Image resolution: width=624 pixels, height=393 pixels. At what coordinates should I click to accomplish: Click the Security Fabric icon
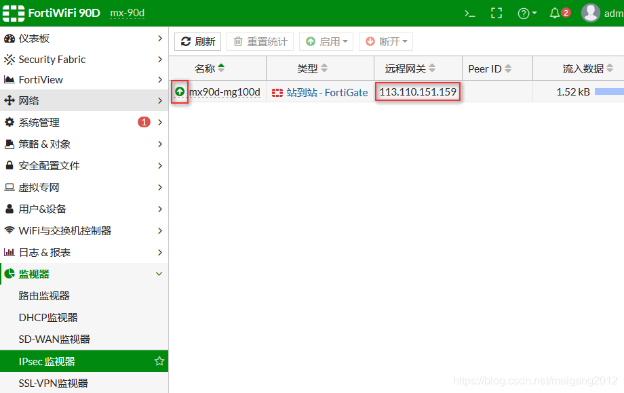coord(9,59)
